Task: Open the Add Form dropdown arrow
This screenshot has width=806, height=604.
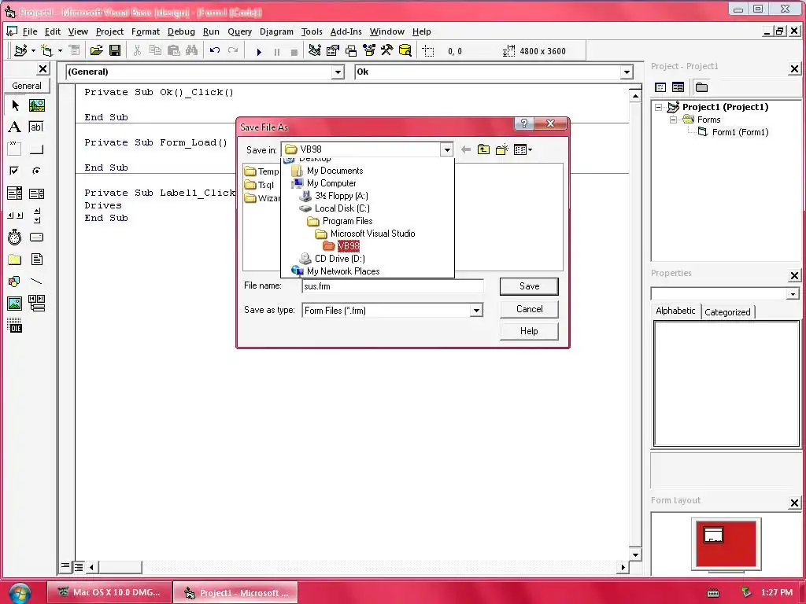Action: pyautogui.click(x=60, y=50)
